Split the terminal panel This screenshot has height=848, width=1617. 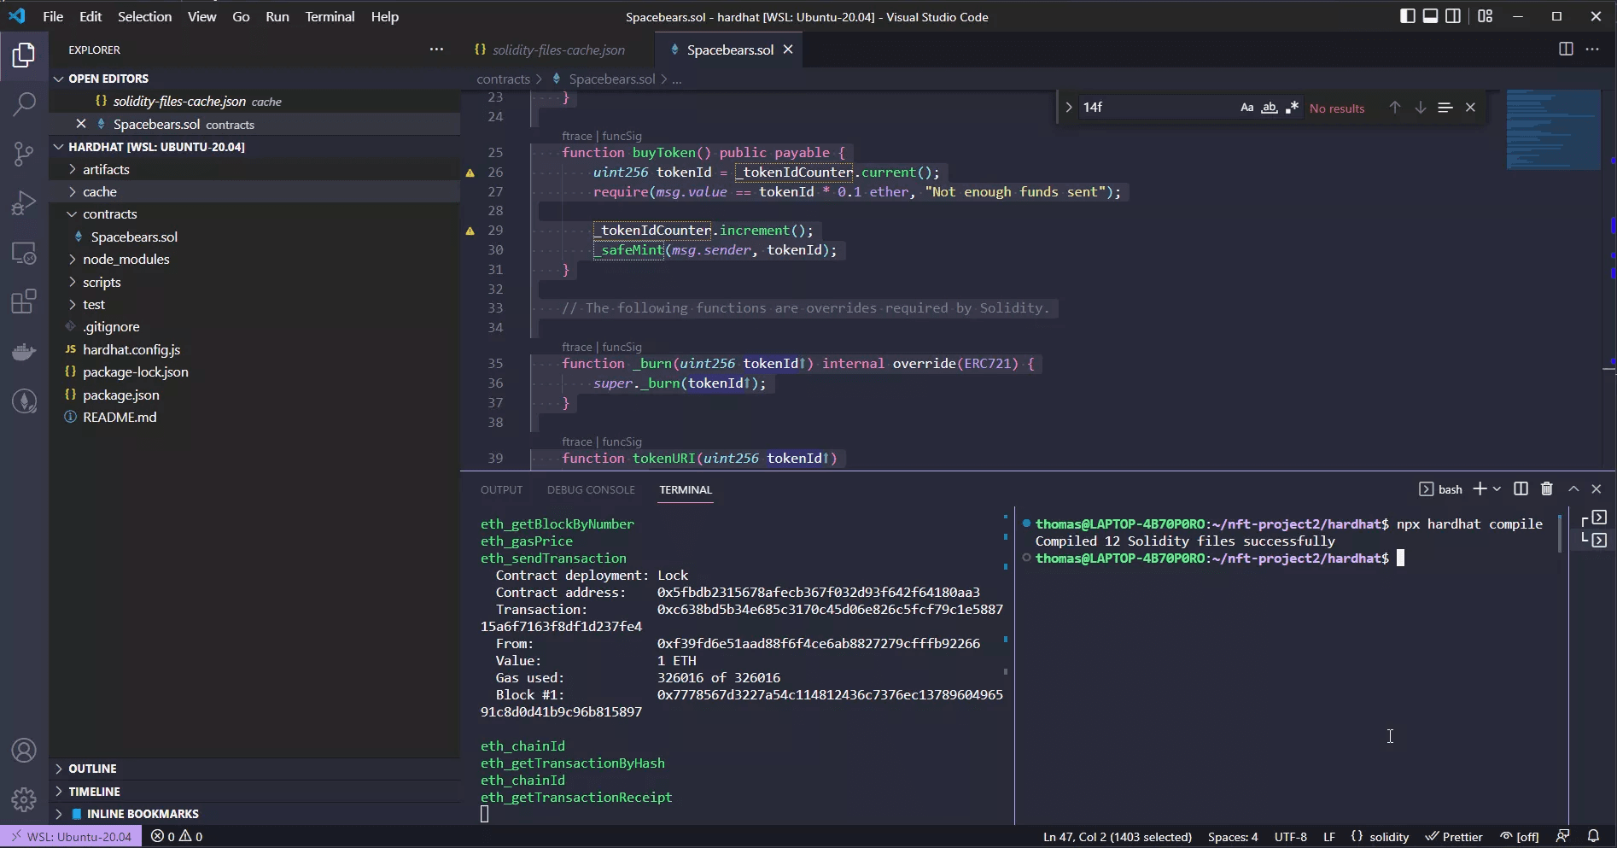tap(1521, 488)
